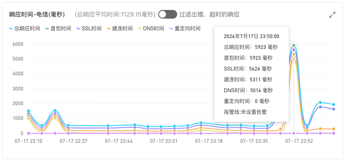Screen dimensions: 344x161
Task: Click tooltip row 重定向时间 0 毫秒
Action: [247, 101]
